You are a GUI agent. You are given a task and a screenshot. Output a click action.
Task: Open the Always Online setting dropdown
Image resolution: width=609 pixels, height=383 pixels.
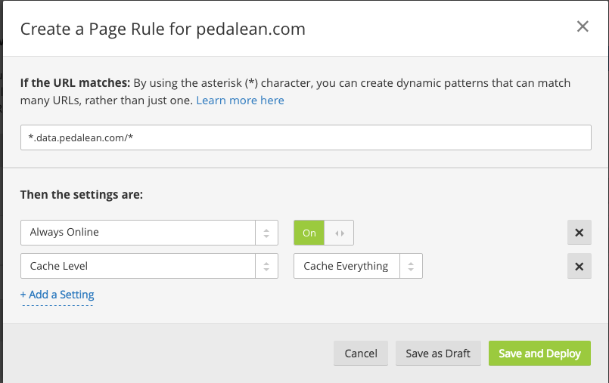coord(139,233)
